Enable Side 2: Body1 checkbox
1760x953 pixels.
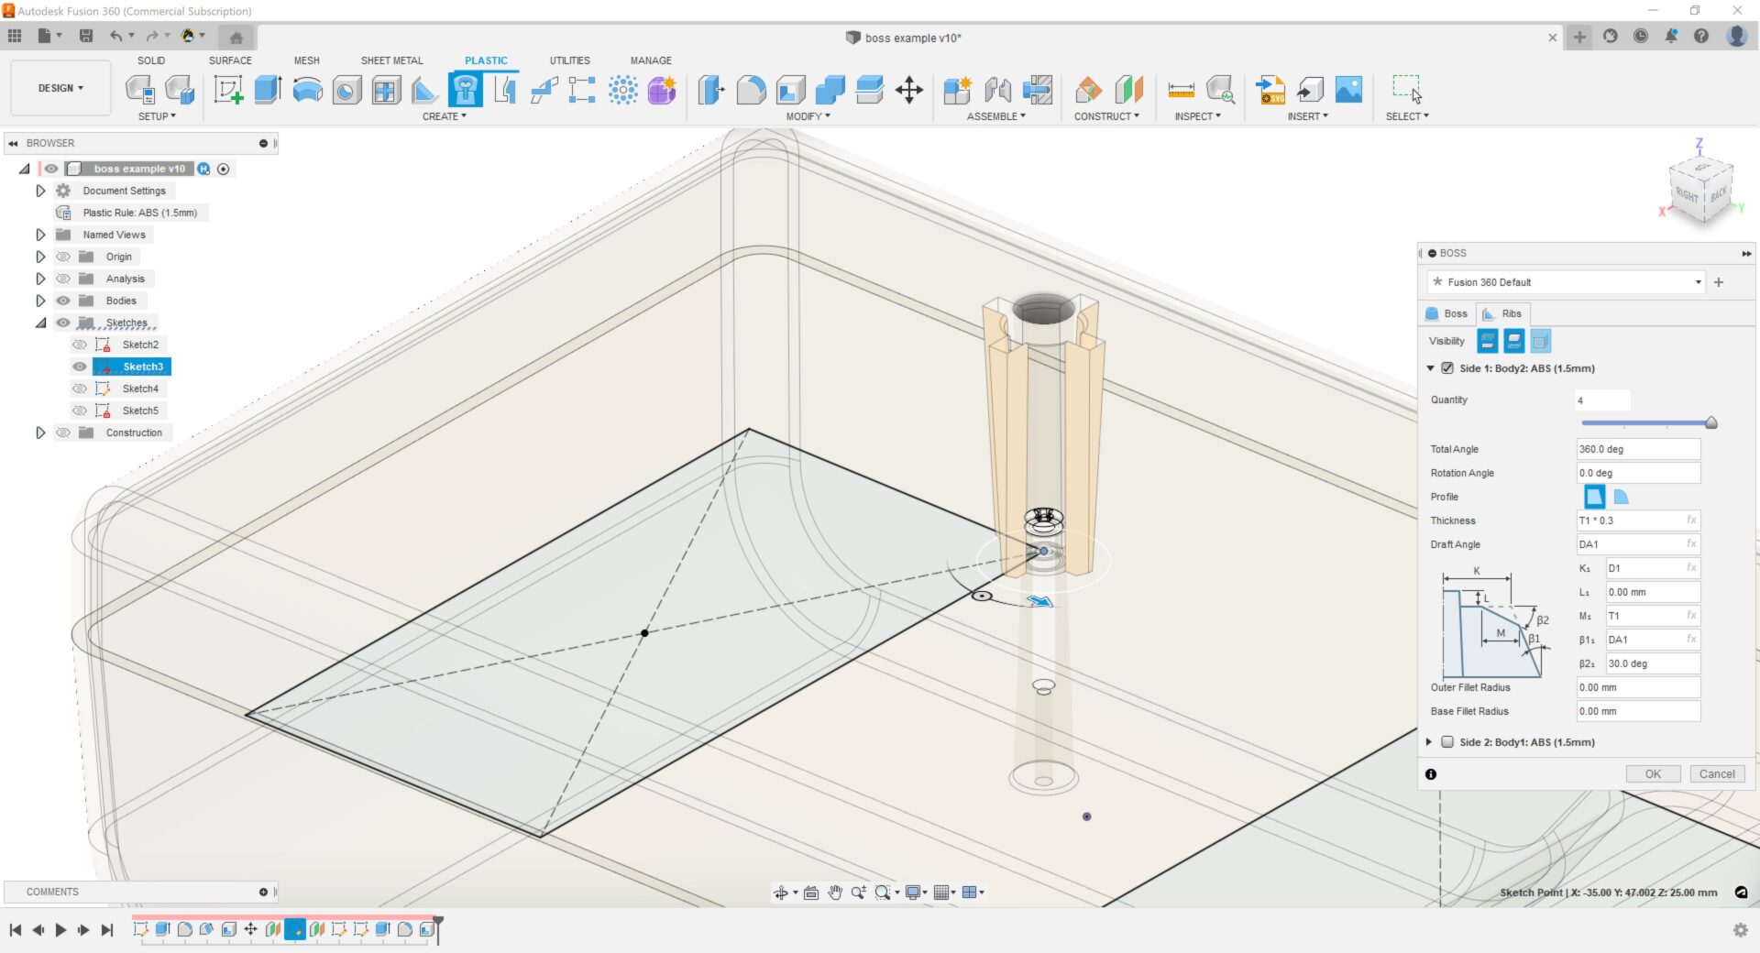[1447, 742]
